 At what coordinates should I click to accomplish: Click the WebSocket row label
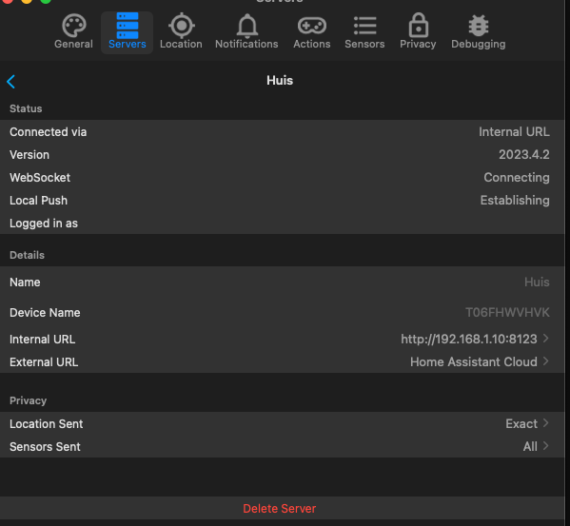pos(40,178)
